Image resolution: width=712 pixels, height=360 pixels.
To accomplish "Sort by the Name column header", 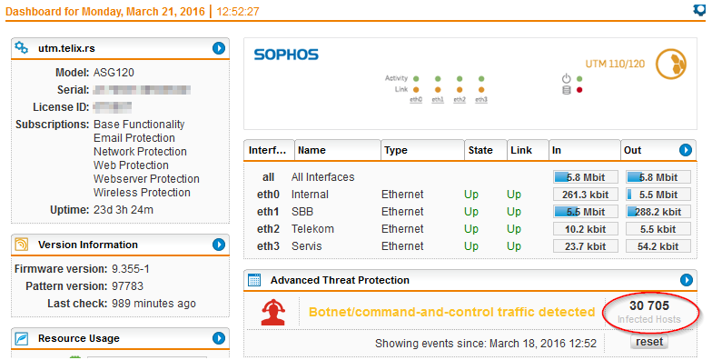I will pyautogui.click(x=338, y=151).
